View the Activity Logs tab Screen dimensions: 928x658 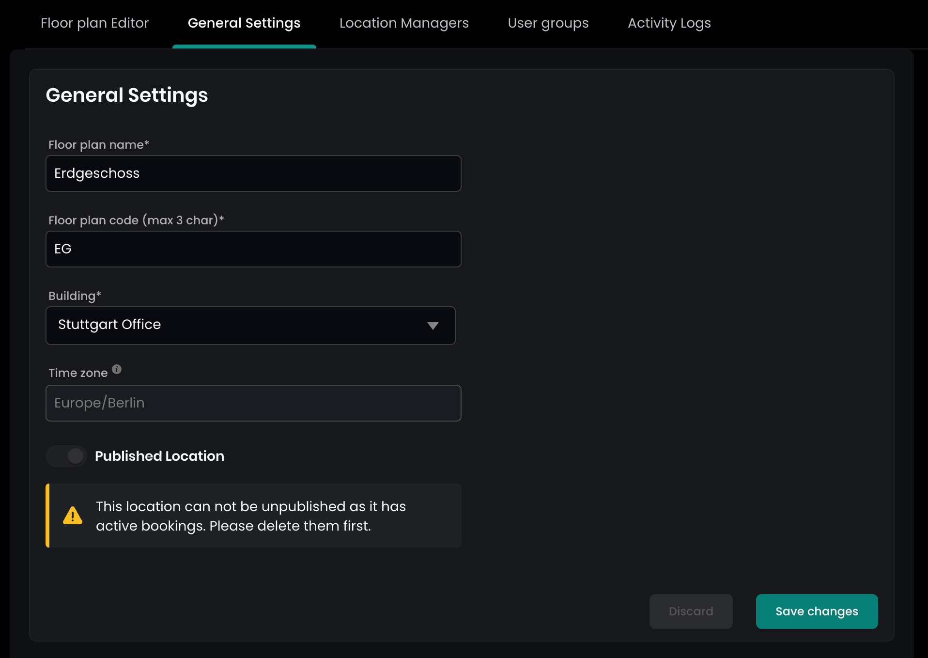[669, 23]
